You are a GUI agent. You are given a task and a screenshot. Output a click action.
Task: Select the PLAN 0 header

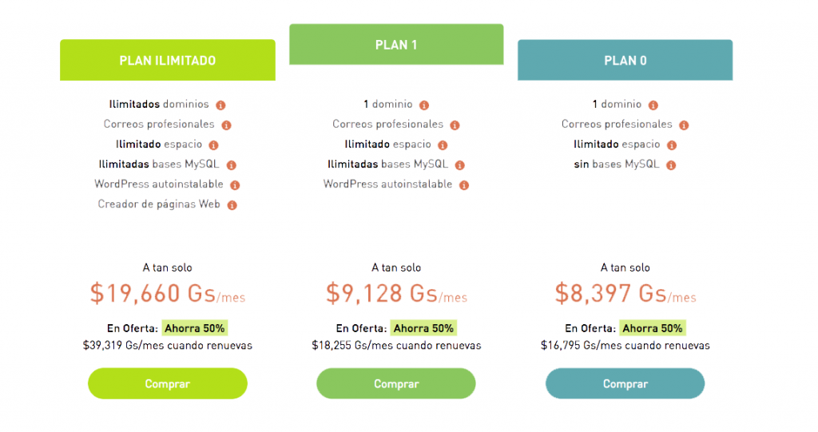pos(625,60)
